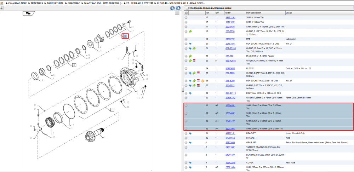Viewport: 354px width, 172px height.
Task: Select 'ELBOW' description text
Action: coord(250,68)
